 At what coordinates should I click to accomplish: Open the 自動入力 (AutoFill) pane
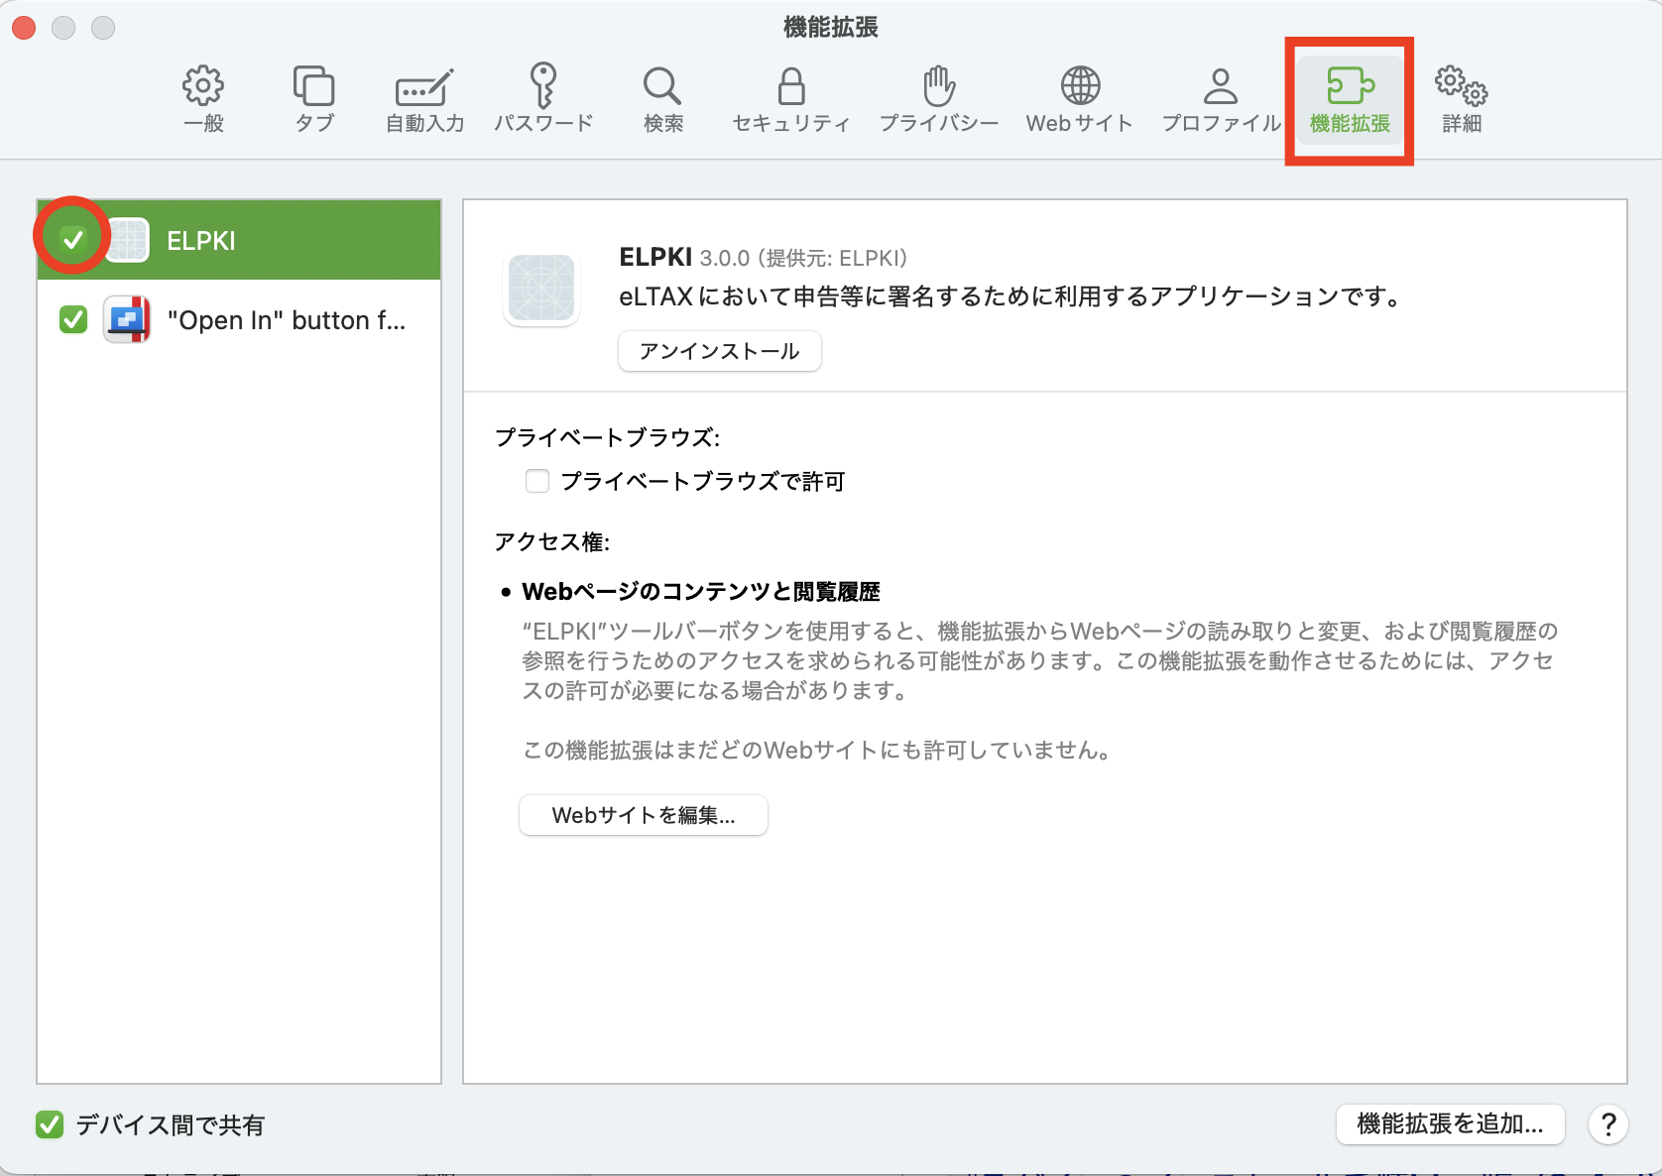(424, 99)
